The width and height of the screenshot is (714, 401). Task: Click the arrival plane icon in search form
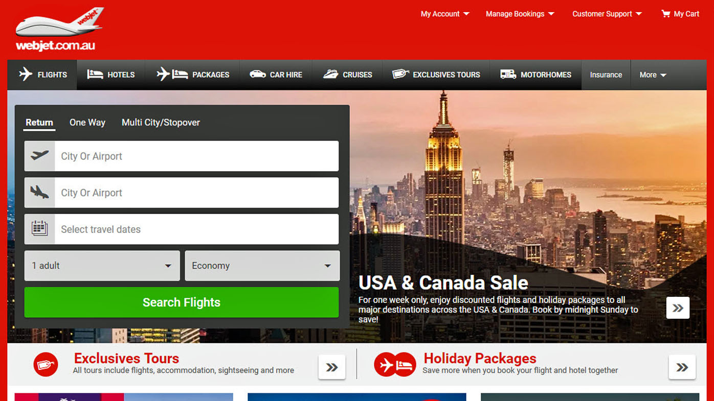point(39,193)
